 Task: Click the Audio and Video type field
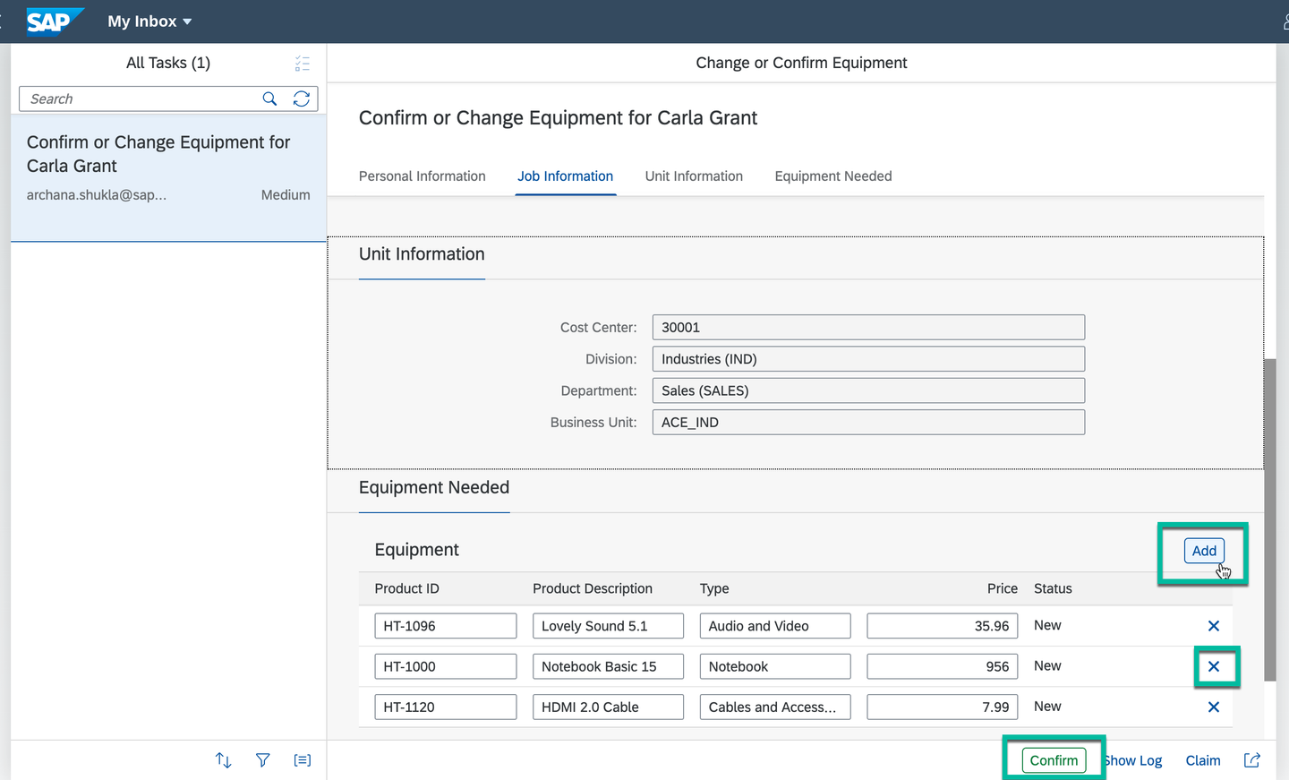[x=775, y=626]
